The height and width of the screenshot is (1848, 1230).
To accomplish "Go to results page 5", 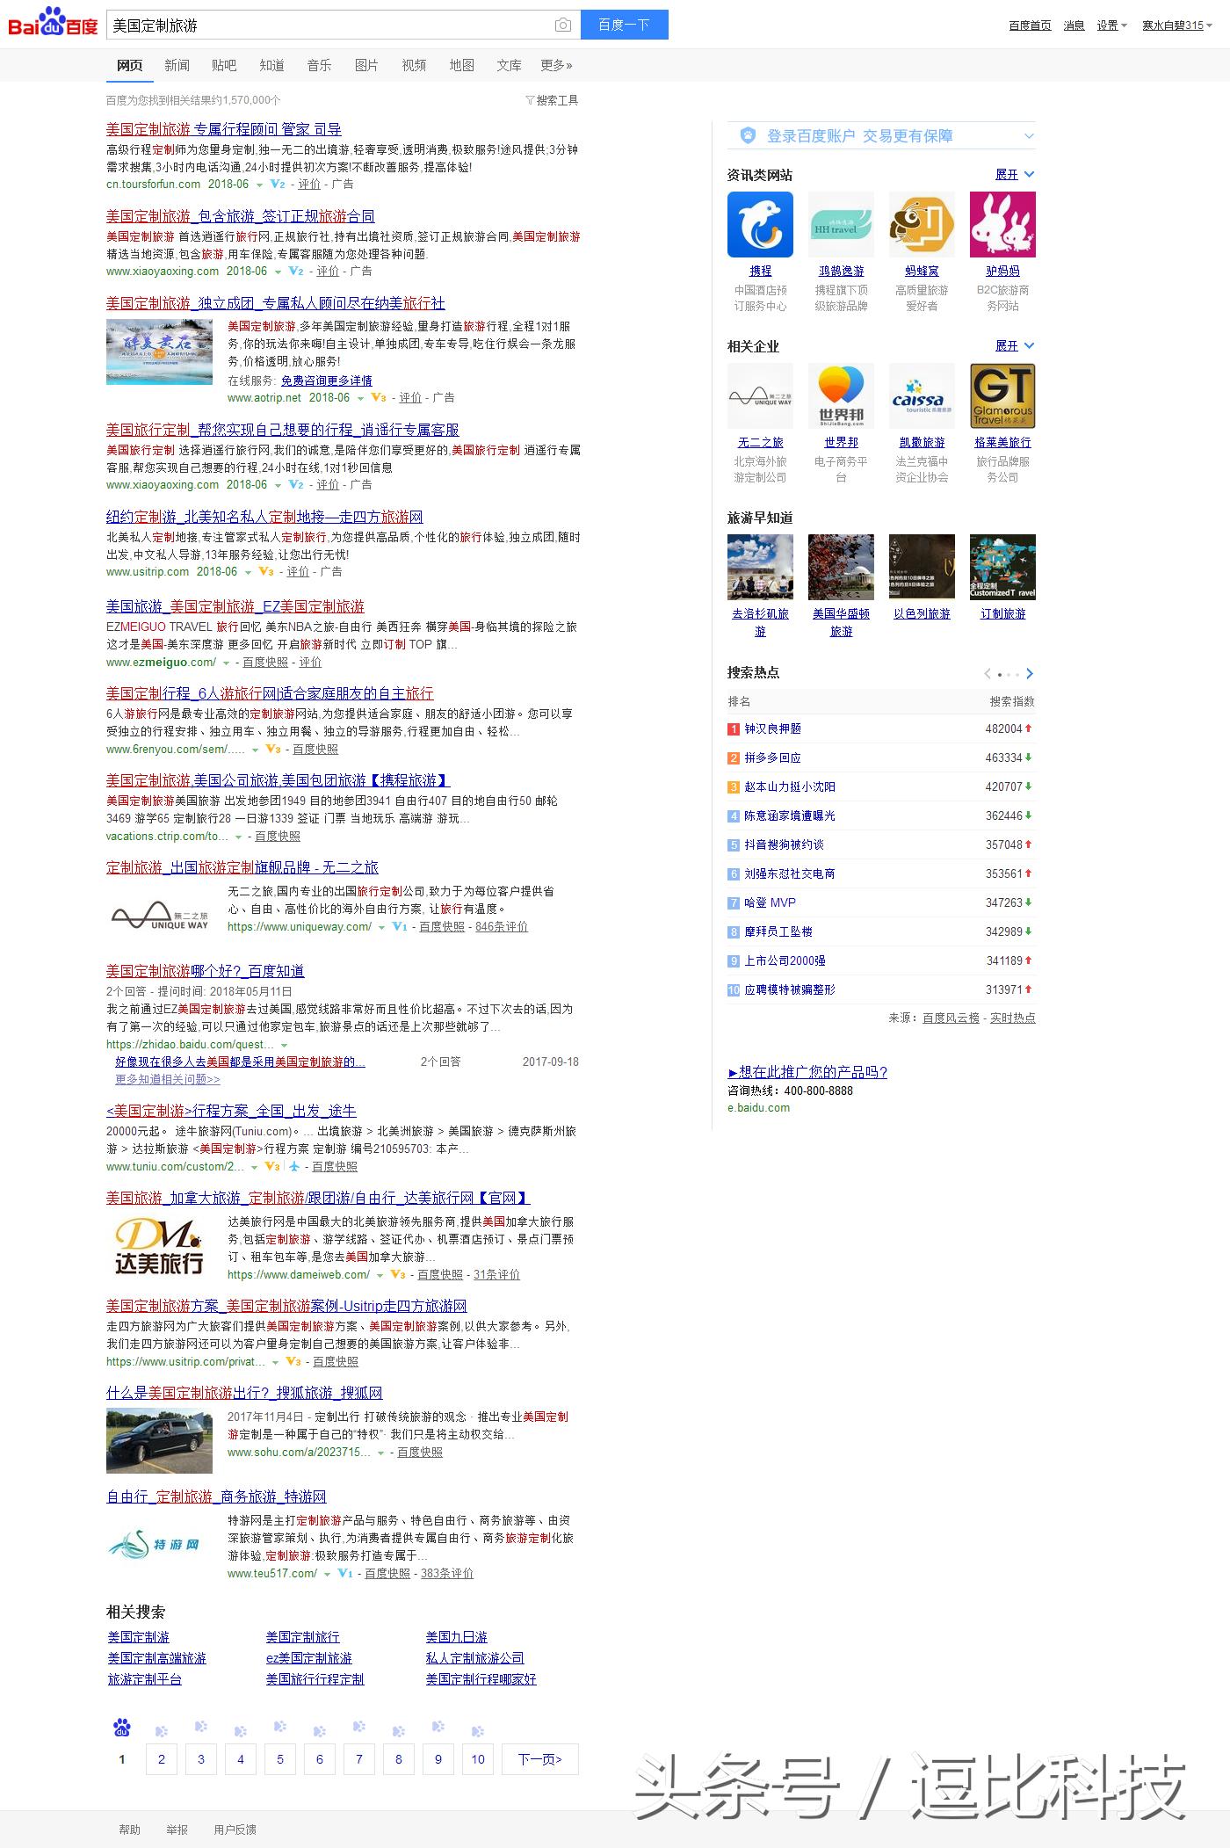I will click(x=280, y=1759).
